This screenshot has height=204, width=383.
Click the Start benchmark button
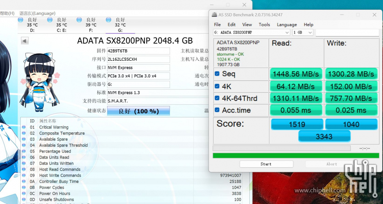266,164
